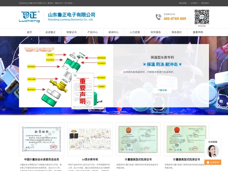This screenshot has width=228, height=171.
Task: Select the last carousel indicator dash
Action: (123, 112)
